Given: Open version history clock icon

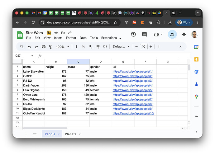Looking at the screenshot, I should point(133,34).
